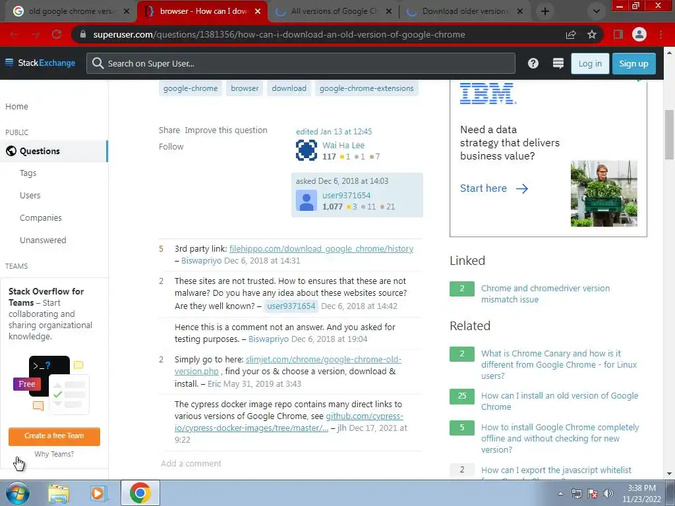Open the Windows Start button

[17, 493]
